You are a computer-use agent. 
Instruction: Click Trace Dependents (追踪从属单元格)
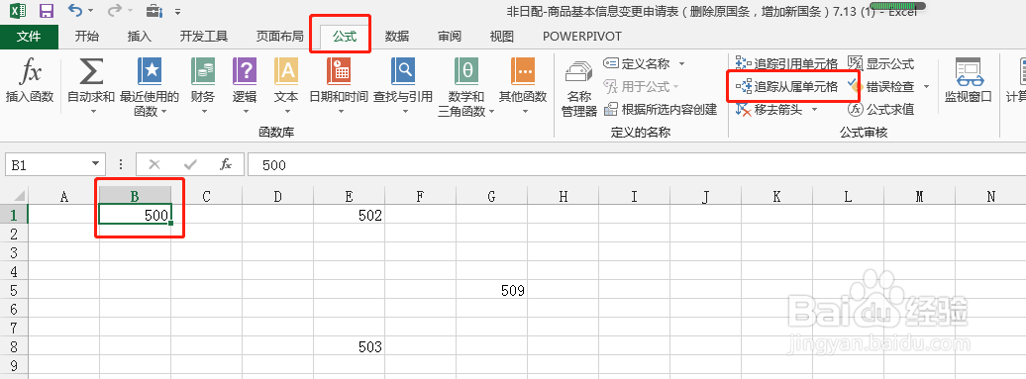(786, 86)
